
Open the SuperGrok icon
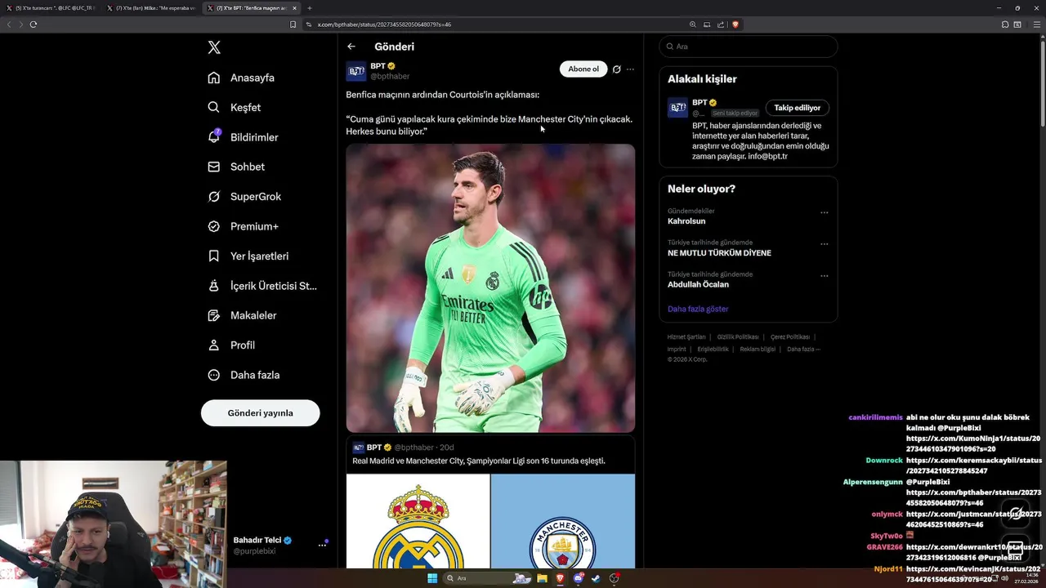(213, 196)
